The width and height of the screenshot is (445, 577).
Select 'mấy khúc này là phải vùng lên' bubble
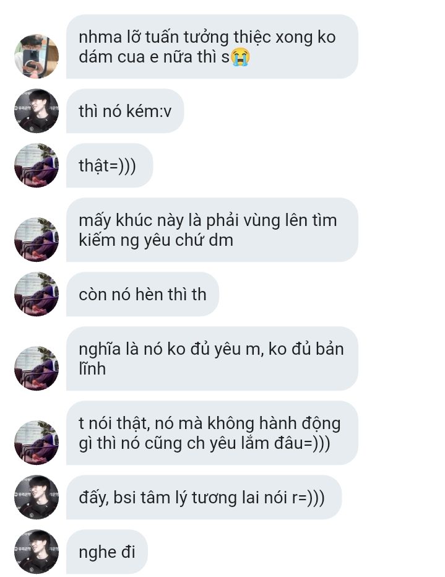click(212, 230)
